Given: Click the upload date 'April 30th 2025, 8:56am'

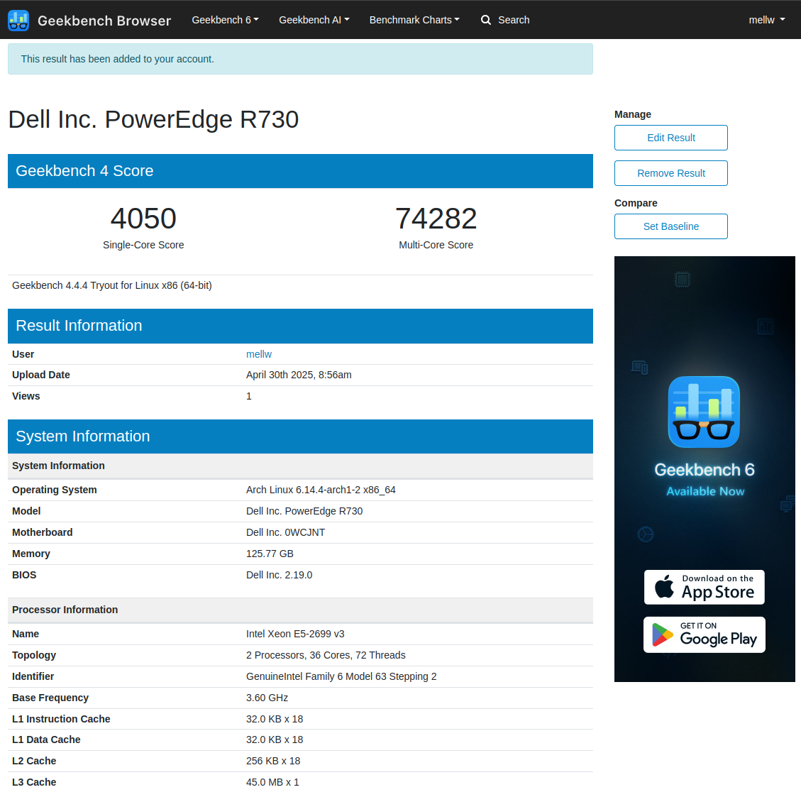Looking at the screenshot, I should [x=299, y=375].
